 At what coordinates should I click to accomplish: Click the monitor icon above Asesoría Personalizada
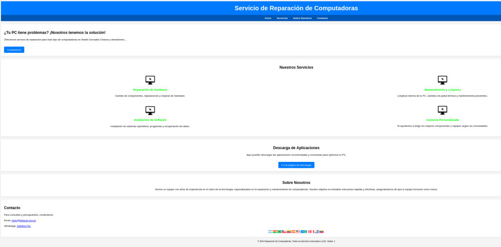(442, 110)
